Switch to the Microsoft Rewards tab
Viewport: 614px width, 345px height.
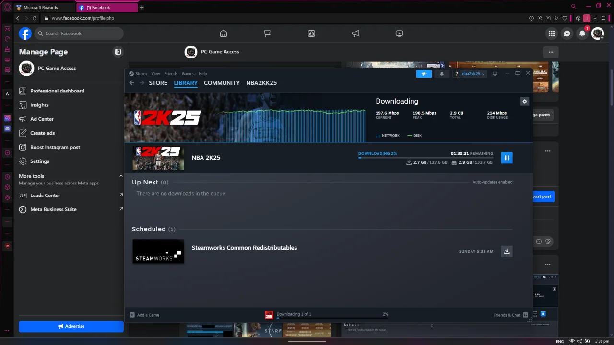click(x=44, y=8)
